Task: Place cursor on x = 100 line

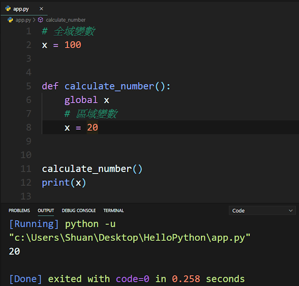Action: click(61, 45)
